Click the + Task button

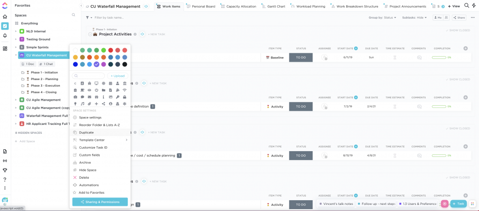coord(458,204)
